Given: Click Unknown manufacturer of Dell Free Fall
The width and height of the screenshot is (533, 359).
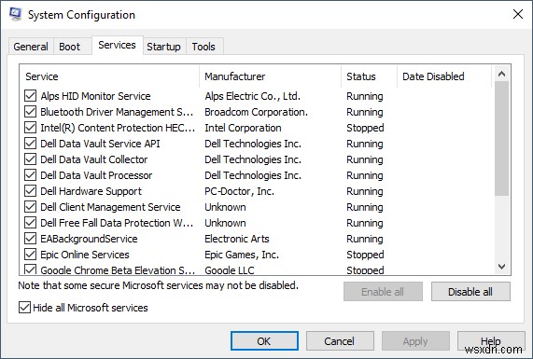Looking at the screenshot, I should [x=225, y=223].
